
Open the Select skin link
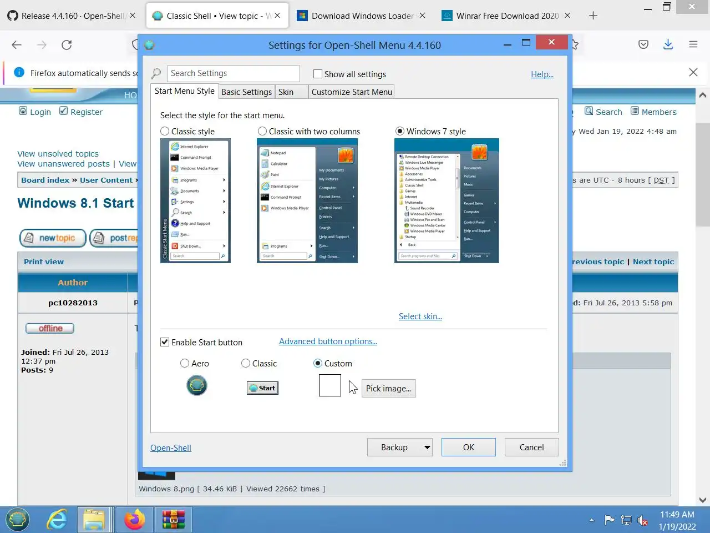pyautogui.click(x=420, y=316)
